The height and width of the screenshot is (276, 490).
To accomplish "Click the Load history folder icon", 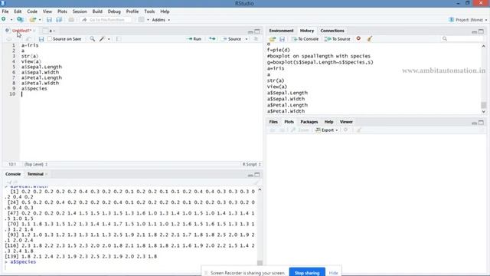I will pyautogui.click(x=273, y=39).
